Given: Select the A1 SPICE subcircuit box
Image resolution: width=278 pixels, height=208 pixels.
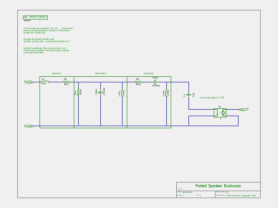Looking at the screenshot, I should tap(36, 17).
